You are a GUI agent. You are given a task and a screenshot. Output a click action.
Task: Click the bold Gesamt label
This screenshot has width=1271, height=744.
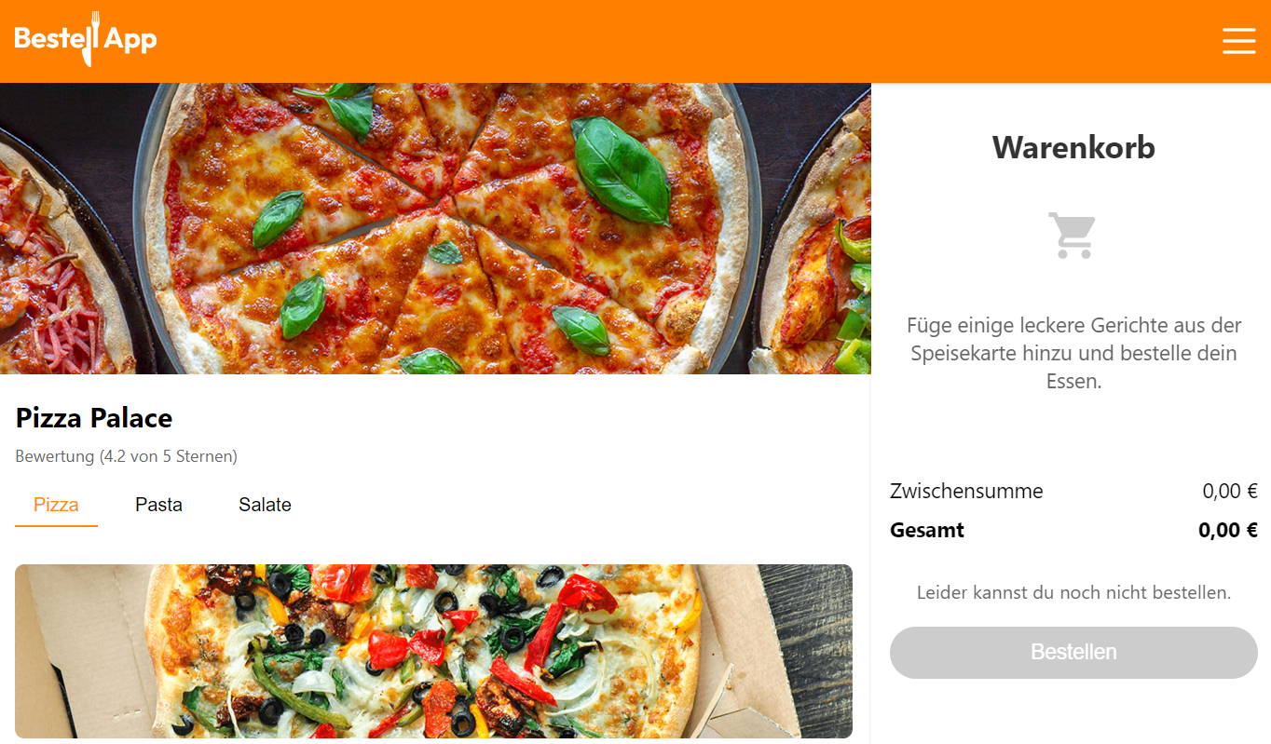click(x=927, y=530)
